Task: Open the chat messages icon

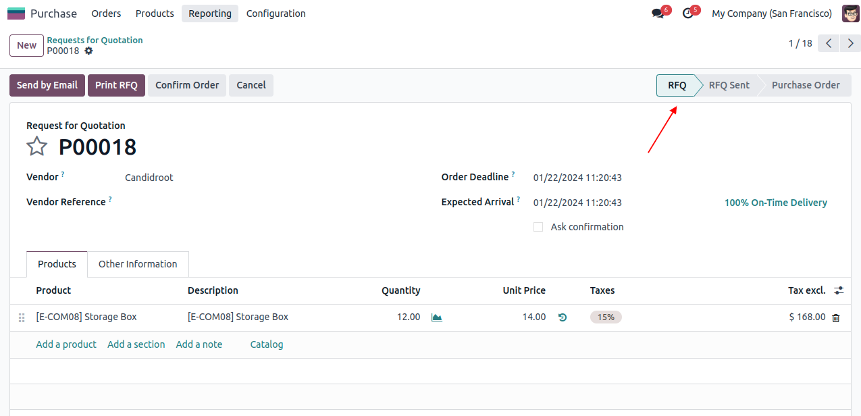Action: click(658, 14)
